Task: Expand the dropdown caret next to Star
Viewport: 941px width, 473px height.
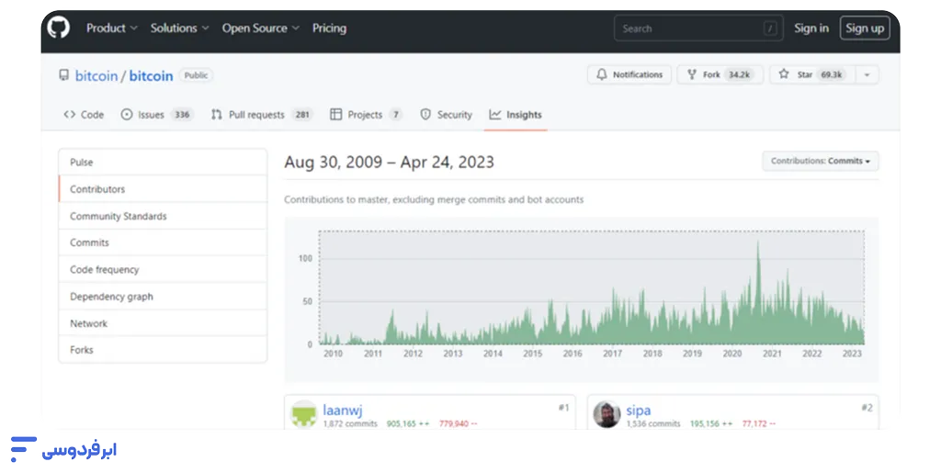Action: coord(867,75)
